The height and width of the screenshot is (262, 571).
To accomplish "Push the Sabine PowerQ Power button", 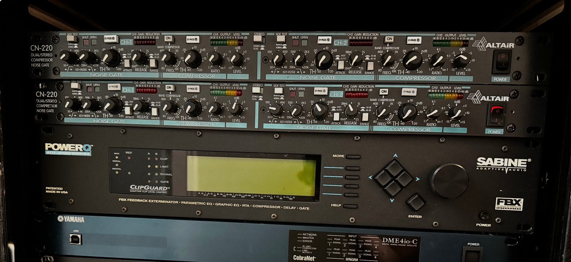I will [484, 215].
